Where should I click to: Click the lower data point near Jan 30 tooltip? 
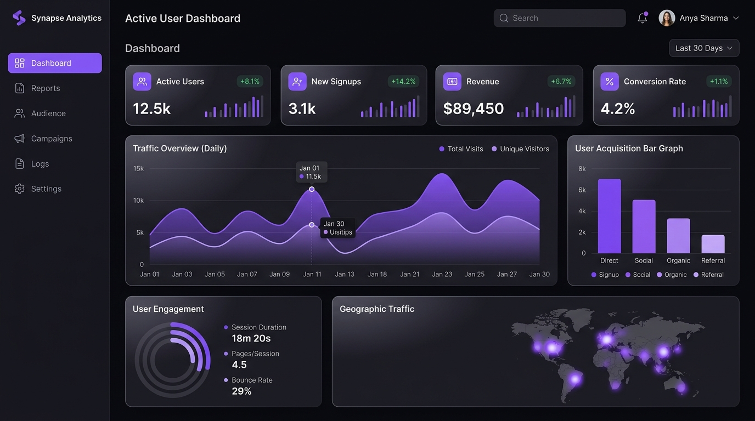(x=312, y=225)
